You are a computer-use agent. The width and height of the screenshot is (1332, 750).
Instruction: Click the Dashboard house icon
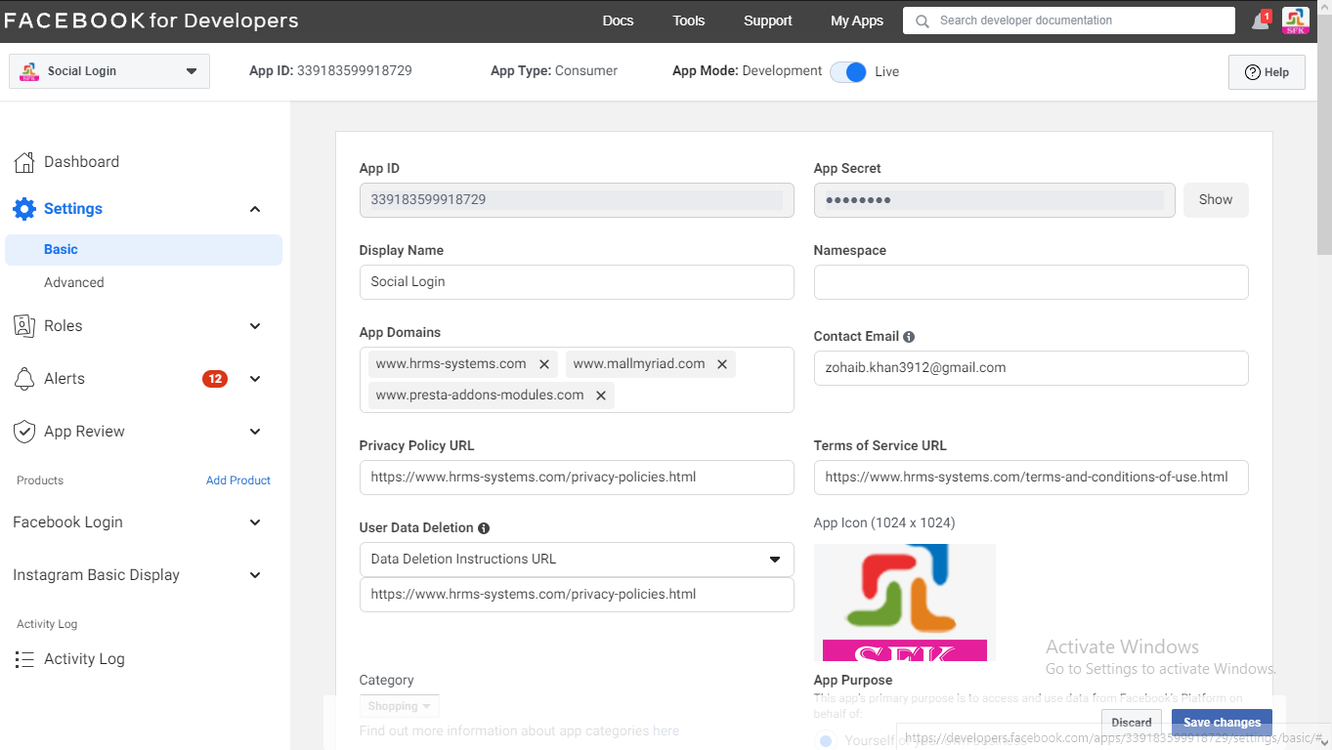click(24, 162)
